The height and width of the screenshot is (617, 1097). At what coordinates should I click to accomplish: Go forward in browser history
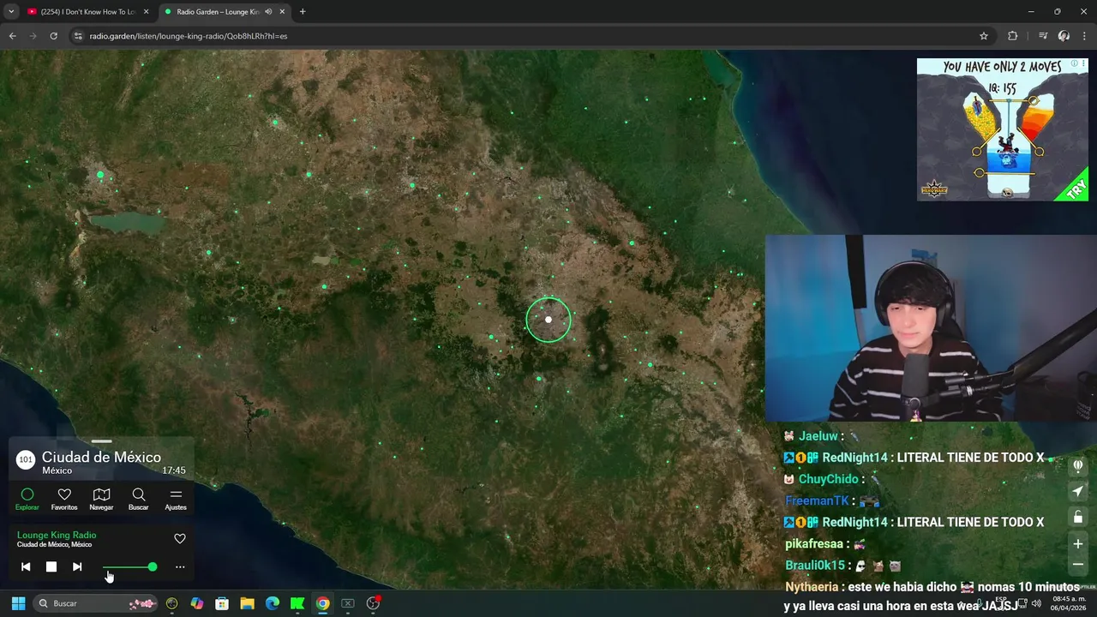(x=33, y=36)
